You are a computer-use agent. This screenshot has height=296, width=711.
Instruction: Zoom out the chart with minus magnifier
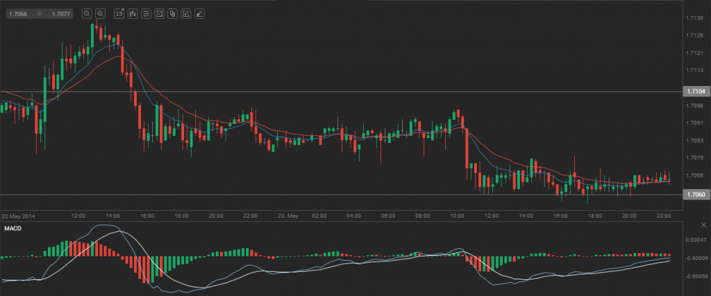(x=86, y=13)
